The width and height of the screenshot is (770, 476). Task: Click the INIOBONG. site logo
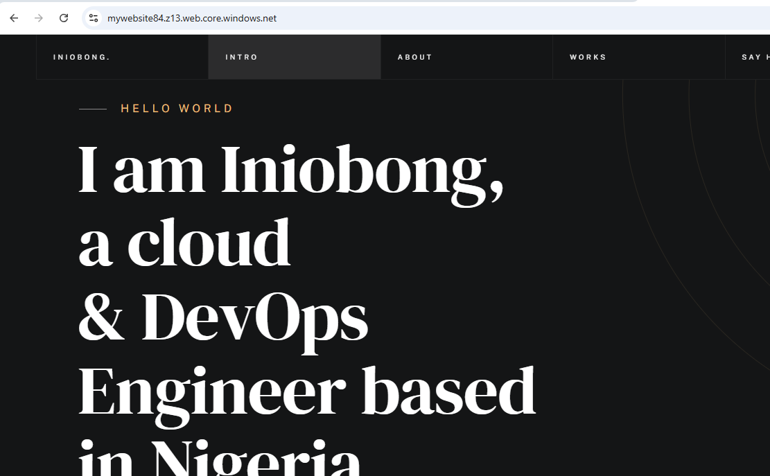pyautogui.click(x=82, y=57)
